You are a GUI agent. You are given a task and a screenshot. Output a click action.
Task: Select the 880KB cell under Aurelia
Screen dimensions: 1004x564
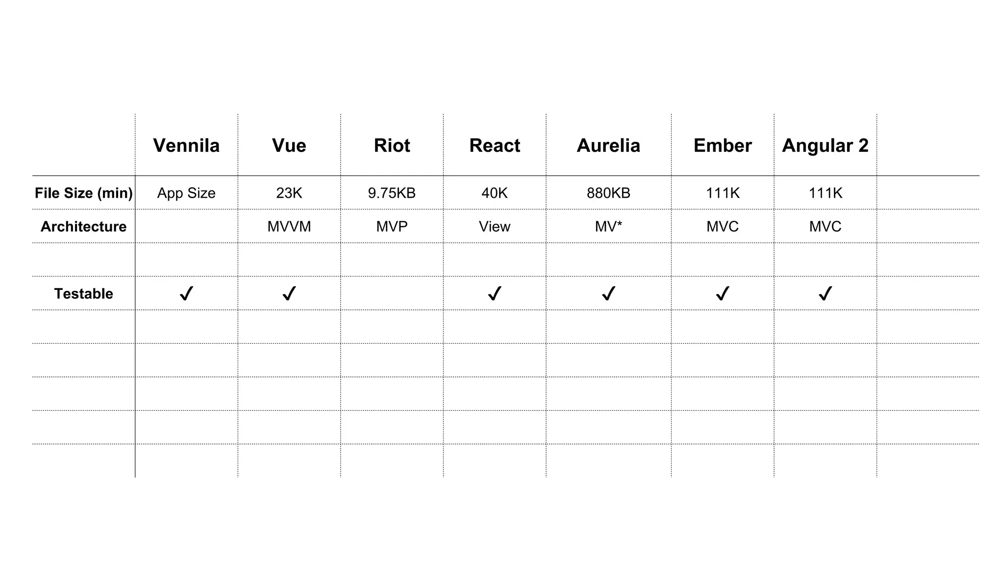point(608,193)
